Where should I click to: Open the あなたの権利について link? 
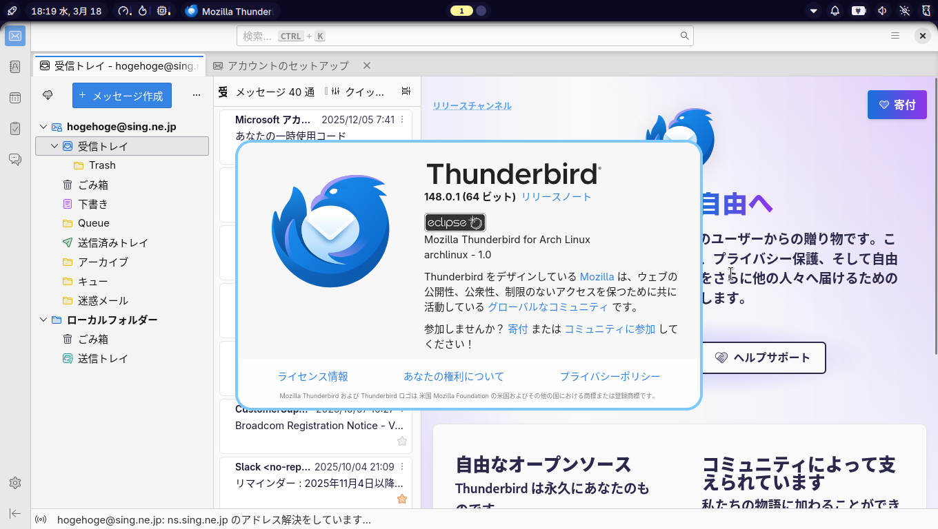pyautogui.click(x=454, y=377)
